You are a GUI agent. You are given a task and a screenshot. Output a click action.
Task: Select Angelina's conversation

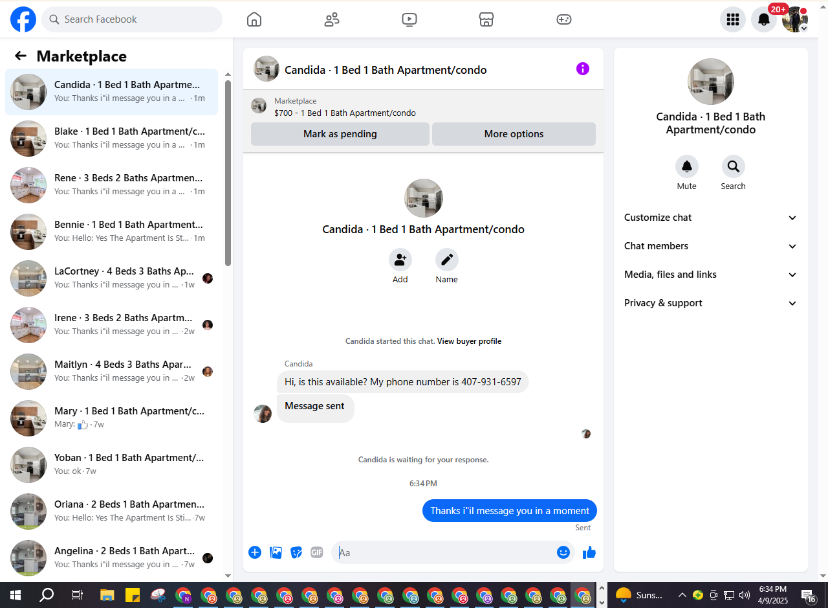(x=112, y=558)
